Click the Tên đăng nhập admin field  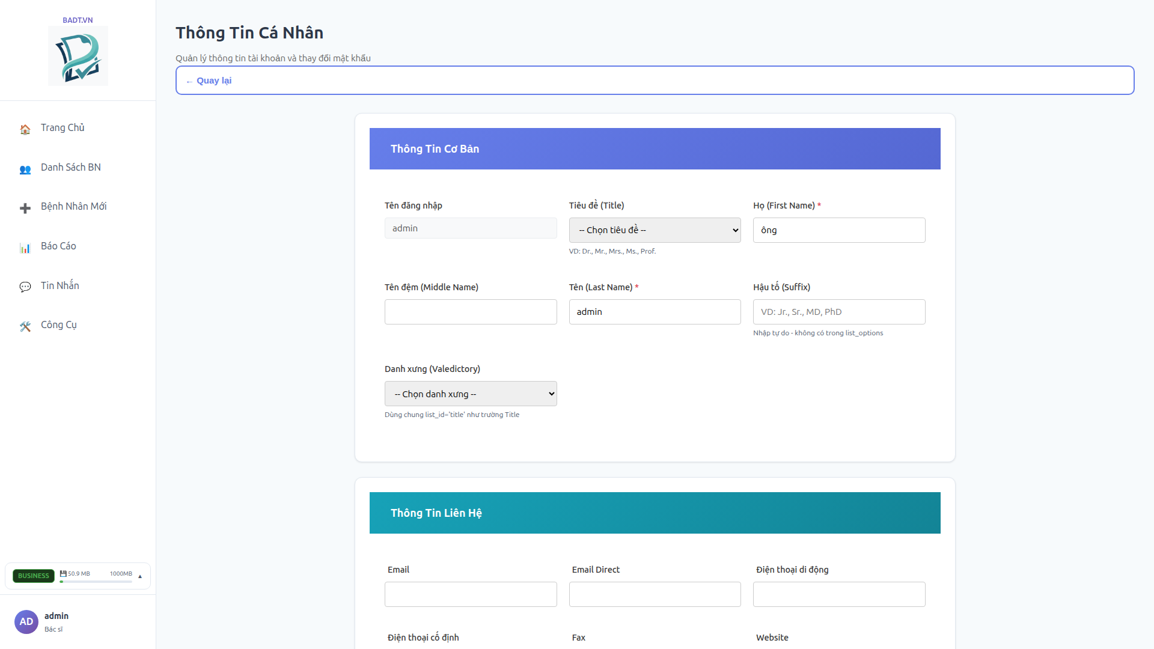click(x=471, y=228)
